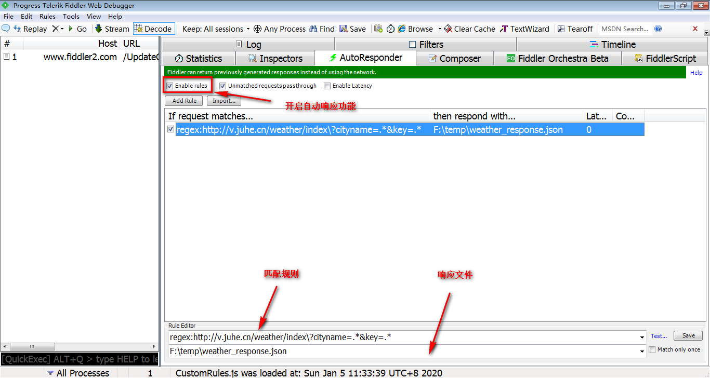Viewport: 710px width, 378px height.
Task: Click the Help link in AutoResponder
Action: tap(696, 73)
